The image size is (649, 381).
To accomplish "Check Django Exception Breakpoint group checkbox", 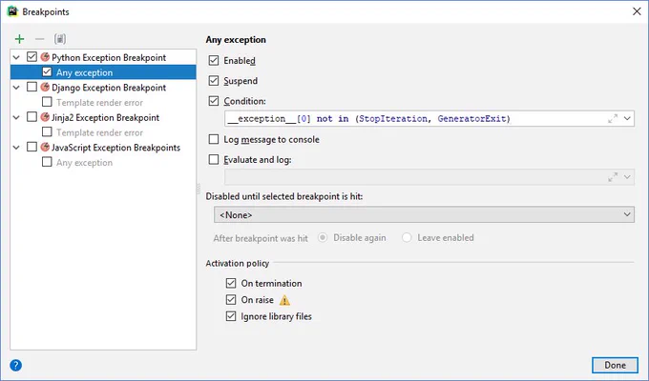I will point(31,87).
